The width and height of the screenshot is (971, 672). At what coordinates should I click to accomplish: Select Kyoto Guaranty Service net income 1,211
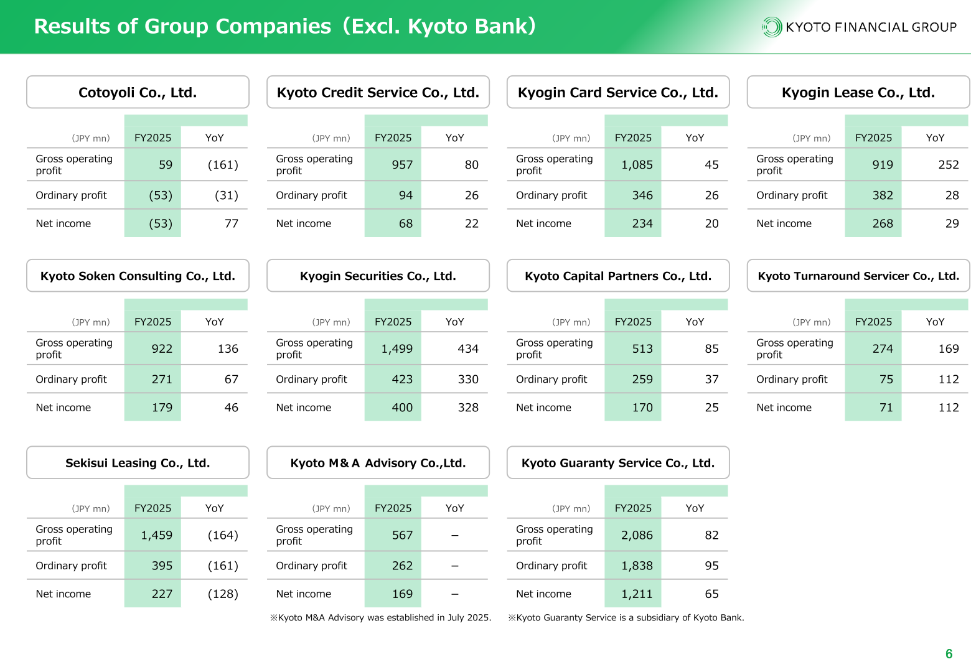(637, 594)
